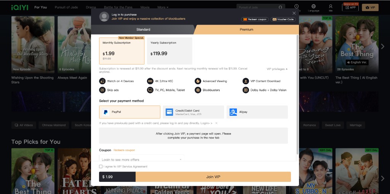This screenshot has height=194, width=390.
Task: Open the More dropdown in navigation
Action: 163,7
